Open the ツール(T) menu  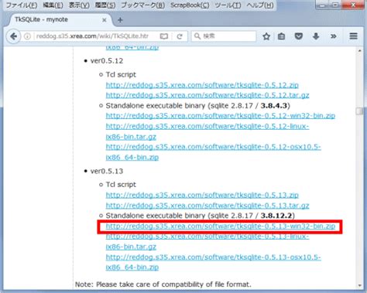[228, 5]
